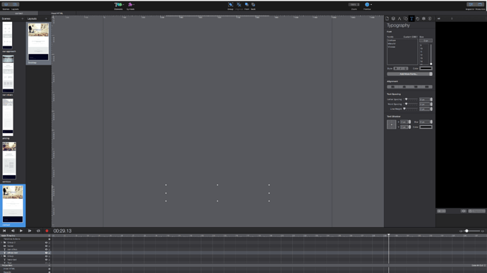This screenshot has width=487, height=273.
Task: Bring element to Front using toolbar
Action: click(246, 6)
